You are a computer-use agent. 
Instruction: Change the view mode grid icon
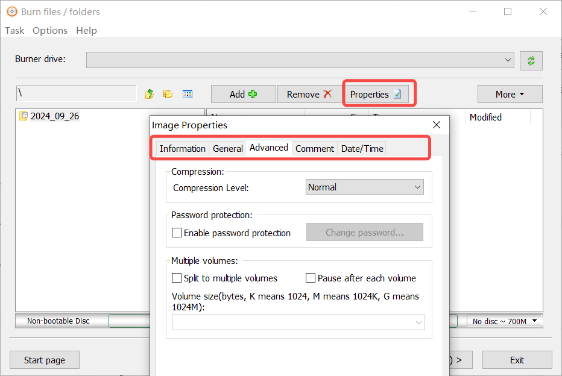pyautogui.click(x=188, y=94)
